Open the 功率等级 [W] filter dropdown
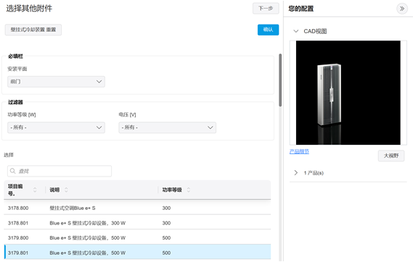 (56, 127)
